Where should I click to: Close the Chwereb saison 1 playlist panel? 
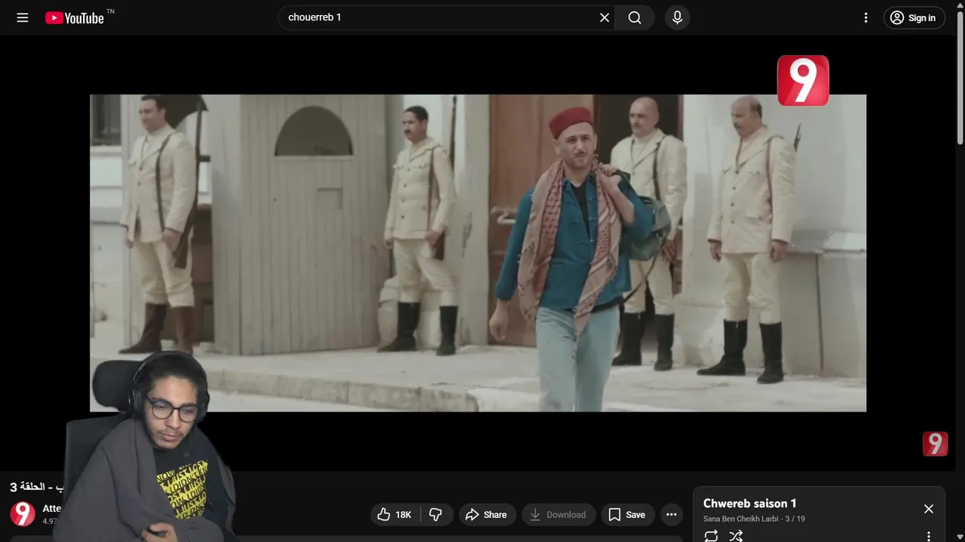929,509
